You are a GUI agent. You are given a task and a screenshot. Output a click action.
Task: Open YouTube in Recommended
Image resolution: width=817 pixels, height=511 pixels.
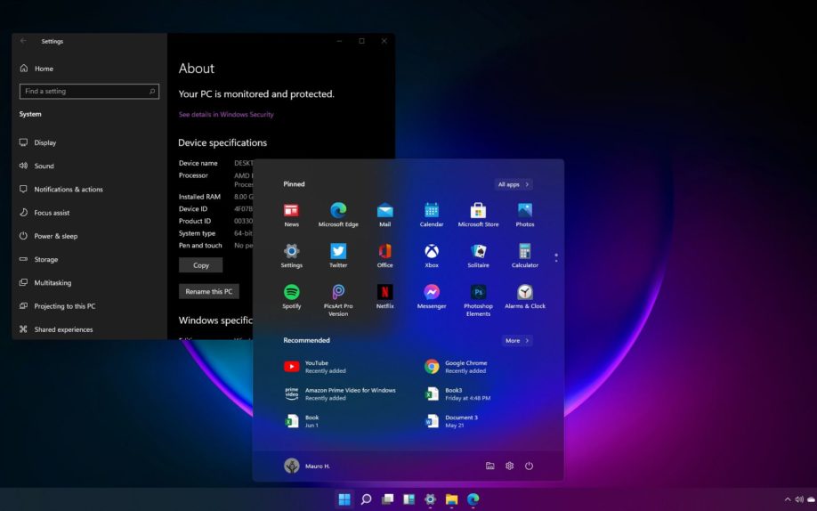(314, 367)
